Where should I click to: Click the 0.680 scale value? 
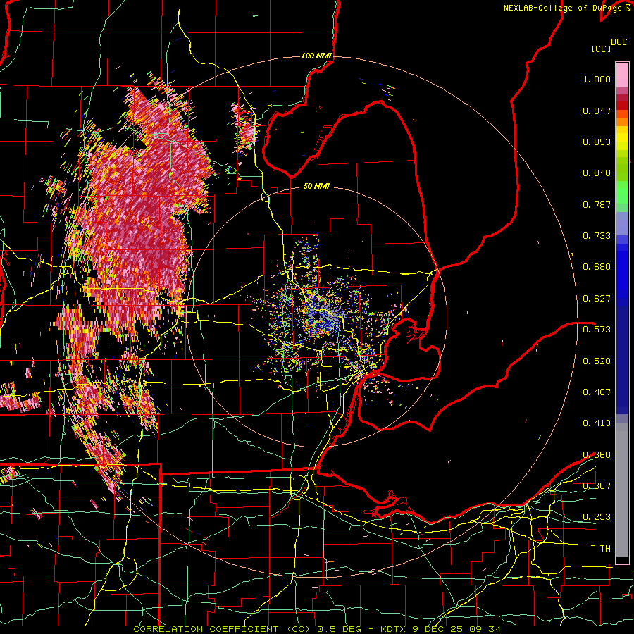(597, 267)
